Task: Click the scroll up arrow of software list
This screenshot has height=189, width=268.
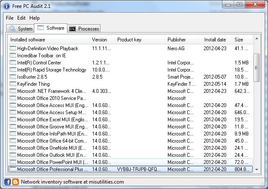Action: coord(257,39)
